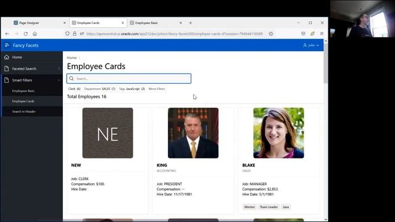This screenshot has width=395, height=222.
Task: Open the Pocket save icon in toolbar
Action: click(303, 34)
